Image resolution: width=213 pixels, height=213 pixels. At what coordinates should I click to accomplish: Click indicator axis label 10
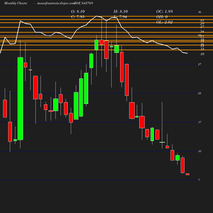[202, 54]
